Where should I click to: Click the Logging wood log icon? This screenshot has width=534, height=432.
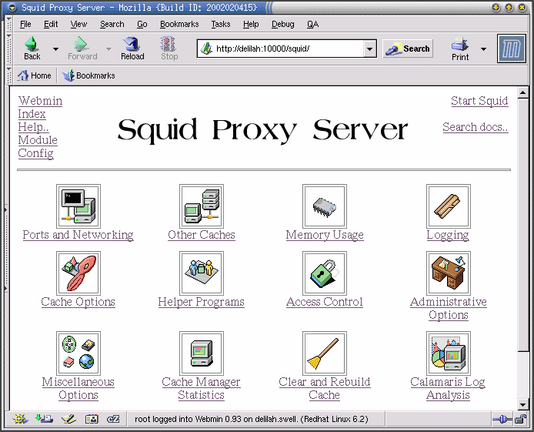tap(448, 206)
